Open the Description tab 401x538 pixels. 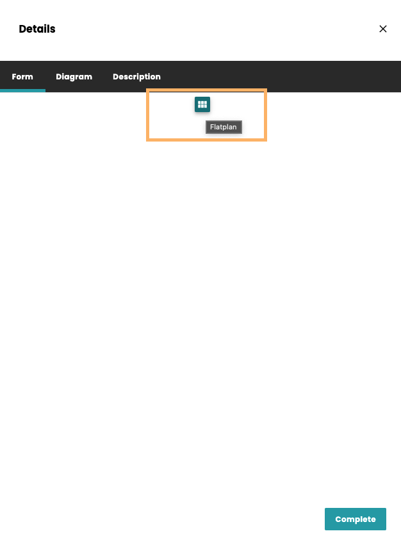tap(136, 77)
